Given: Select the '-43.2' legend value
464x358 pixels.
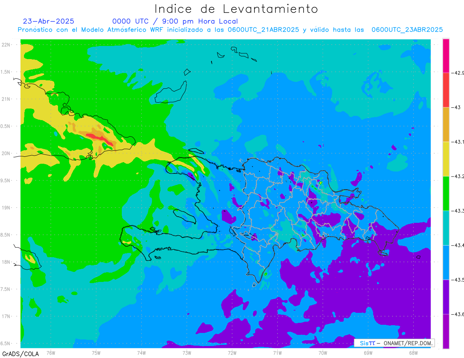Looking at the screenshot, I should [x=458, y=176].
